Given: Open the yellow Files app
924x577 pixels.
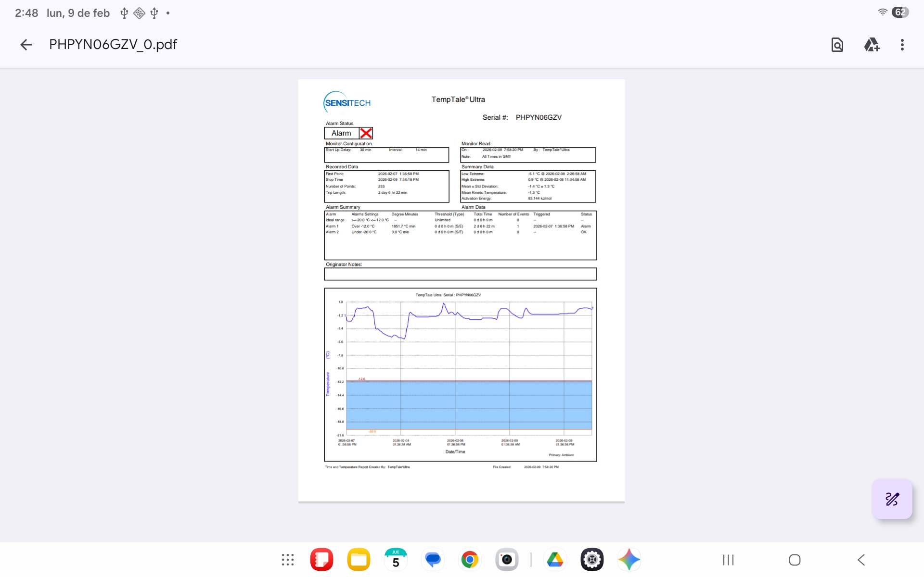Looking at the screenshot, I should click(x=359, y=560).
